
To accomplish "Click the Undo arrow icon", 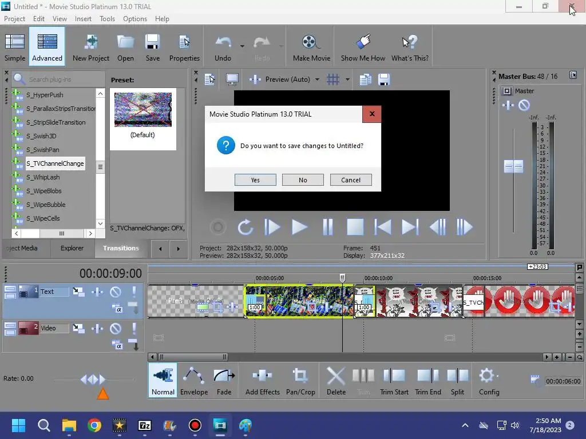I will pos(223,47).
